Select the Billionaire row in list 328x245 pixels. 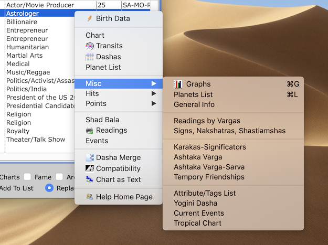(22, 22)
